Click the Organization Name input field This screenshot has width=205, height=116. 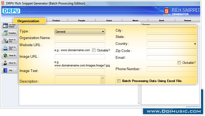(x=80, y=38)
